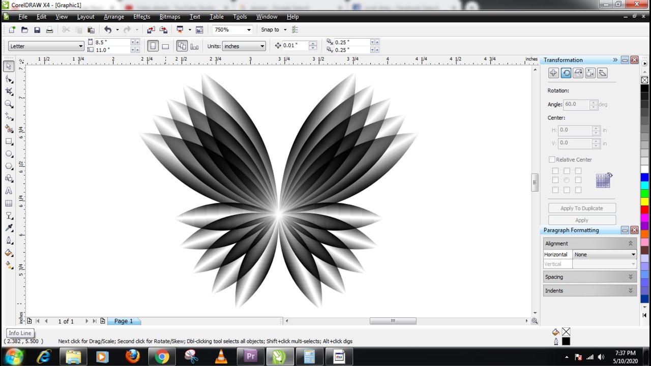Viewport: 651px width, 366px height.
Task: Select the Zoom tool in toolbox
Action: coord(9,104)
